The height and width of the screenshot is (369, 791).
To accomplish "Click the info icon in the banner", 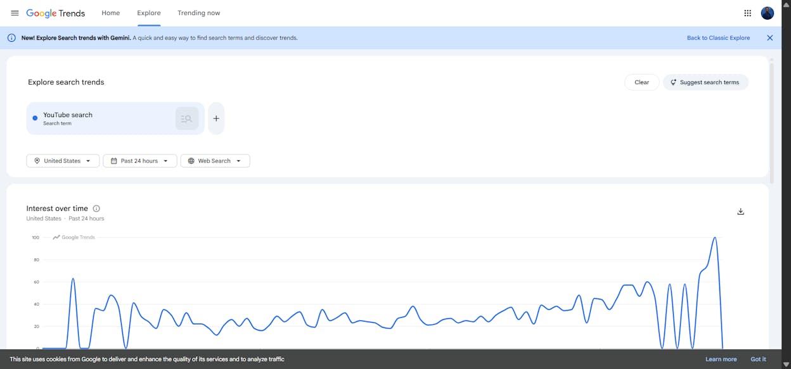I will tap(11, 38).
